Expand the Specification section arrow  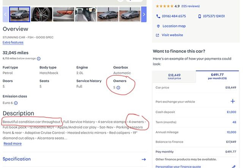tap(144, 159)
